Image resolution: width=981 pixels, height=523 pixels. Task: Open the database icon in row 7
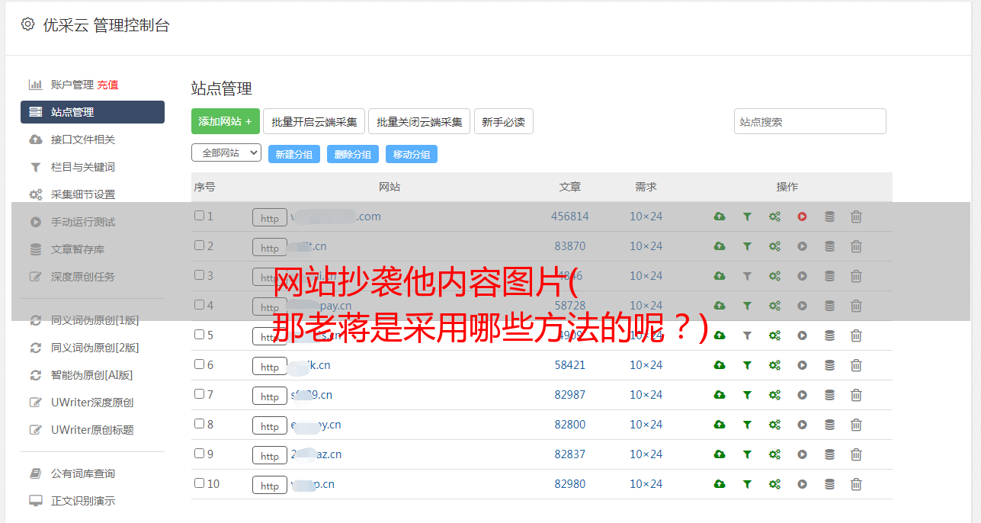coord(829,395)
